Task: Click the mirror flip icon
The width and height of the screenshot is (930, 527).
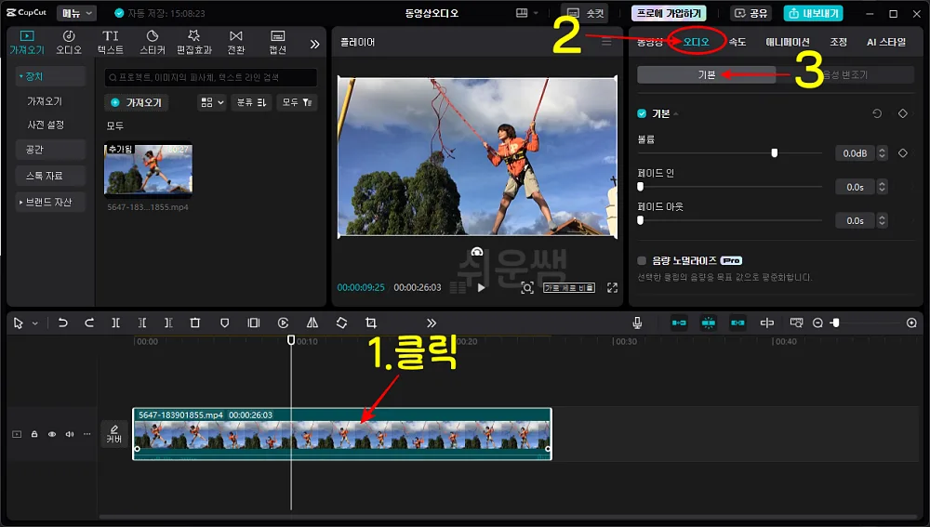Action: pyautogui.click(x=312, y=323)
